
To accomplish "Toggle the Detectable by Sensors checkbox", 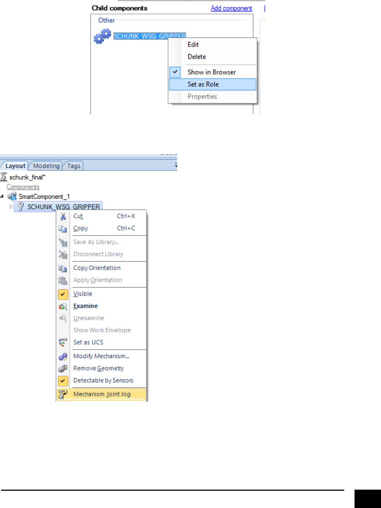I will click(x=63, y=381).
